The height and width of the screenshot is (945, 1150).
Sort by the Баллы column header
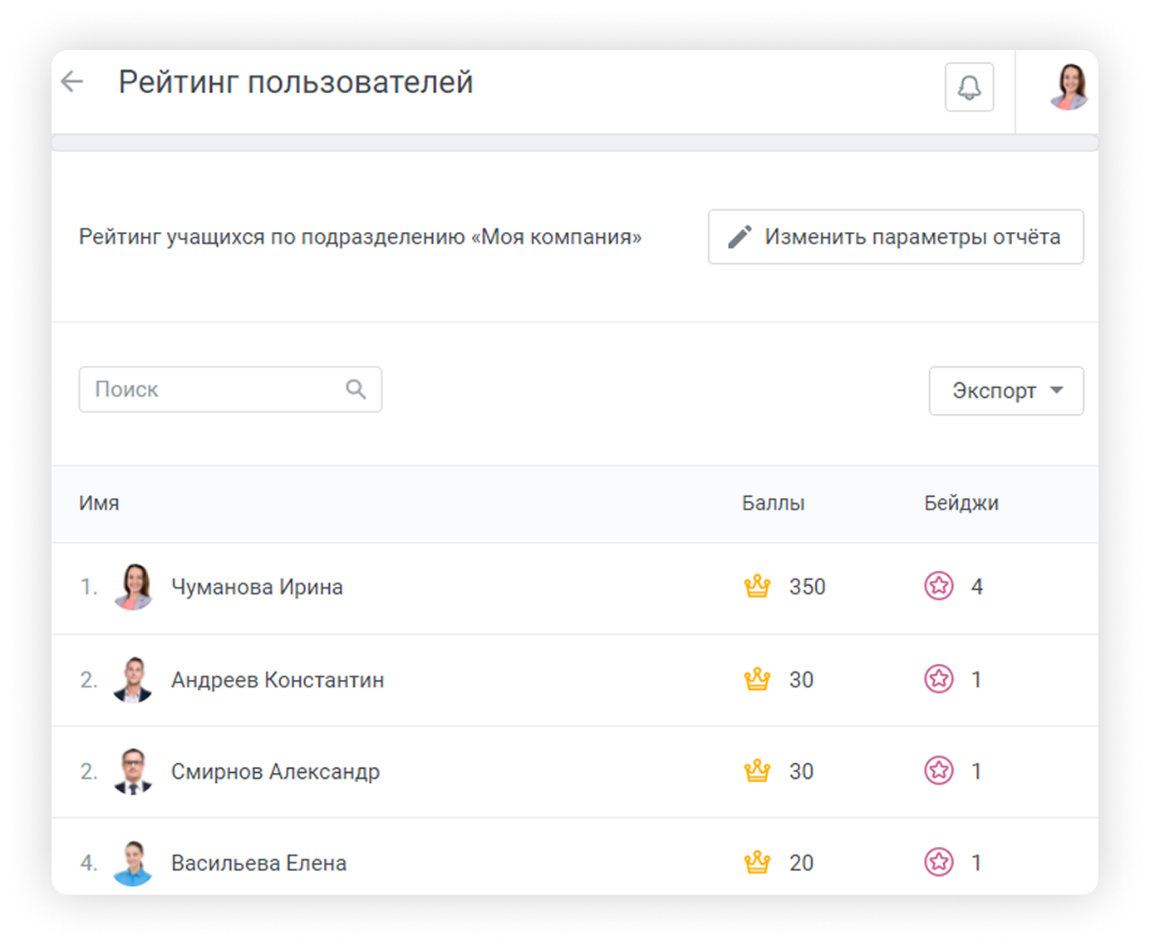pyautogui.click(x=773, y=504)
